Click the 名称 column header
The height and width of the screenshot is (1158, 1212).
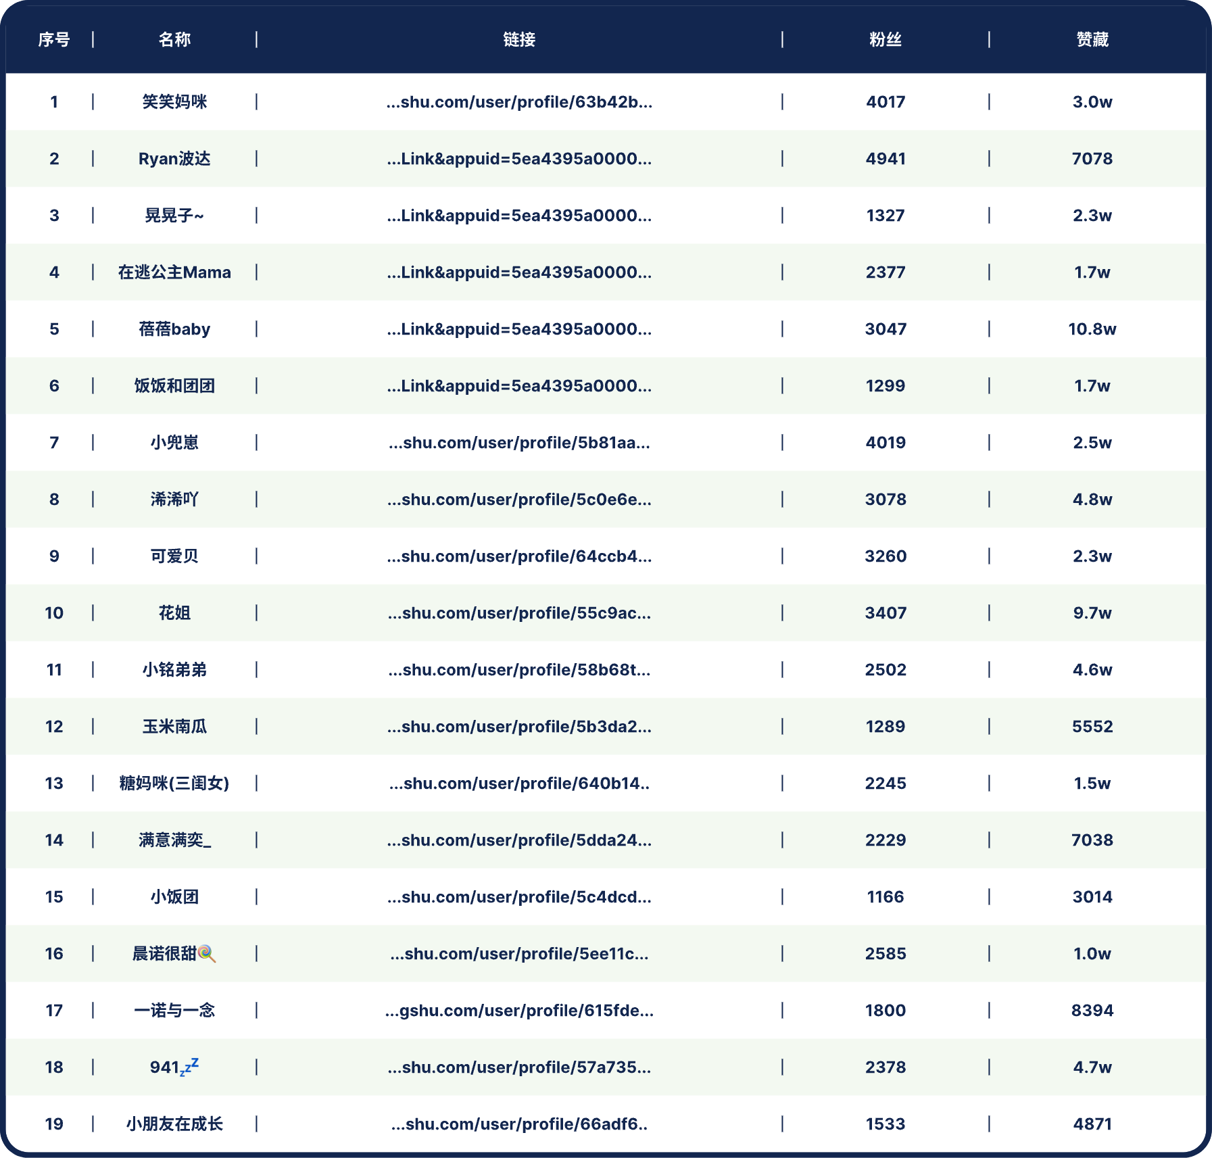pyautogui.click(x=174, y=40)
